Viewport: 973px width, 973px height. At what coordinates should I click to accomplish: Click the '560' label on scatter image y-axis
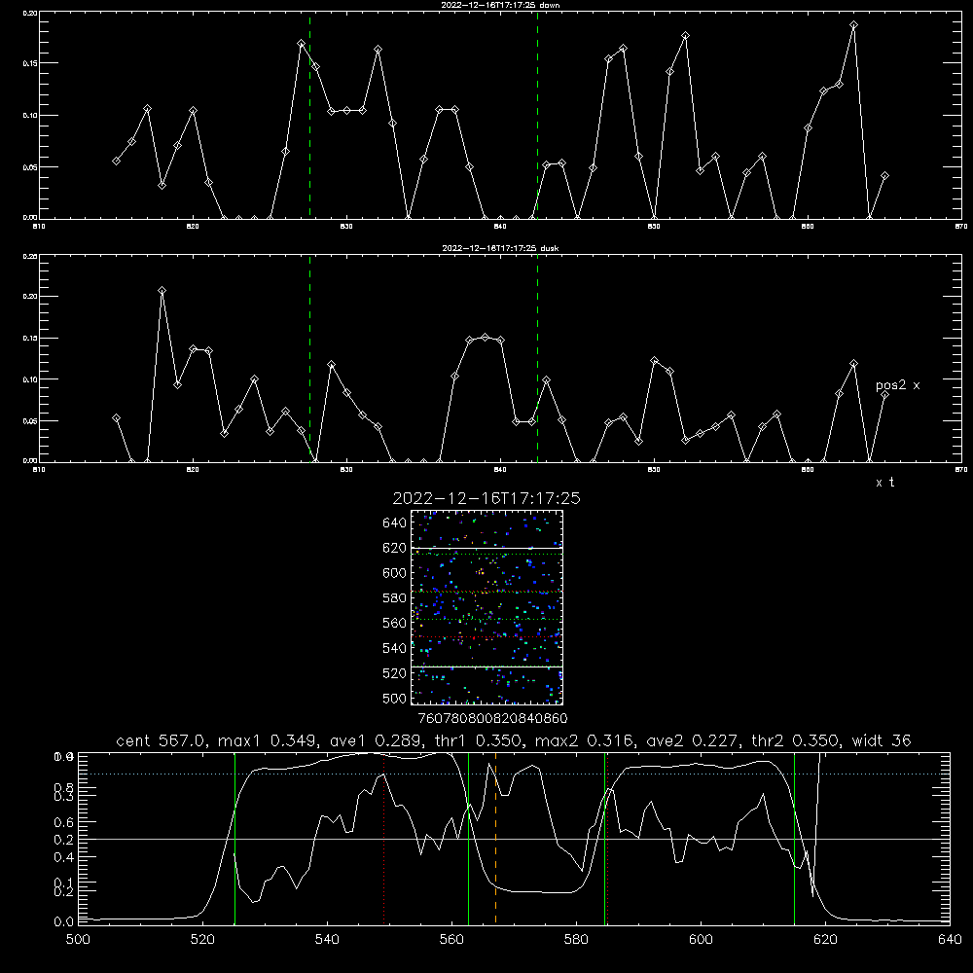(x=395, y=623)
